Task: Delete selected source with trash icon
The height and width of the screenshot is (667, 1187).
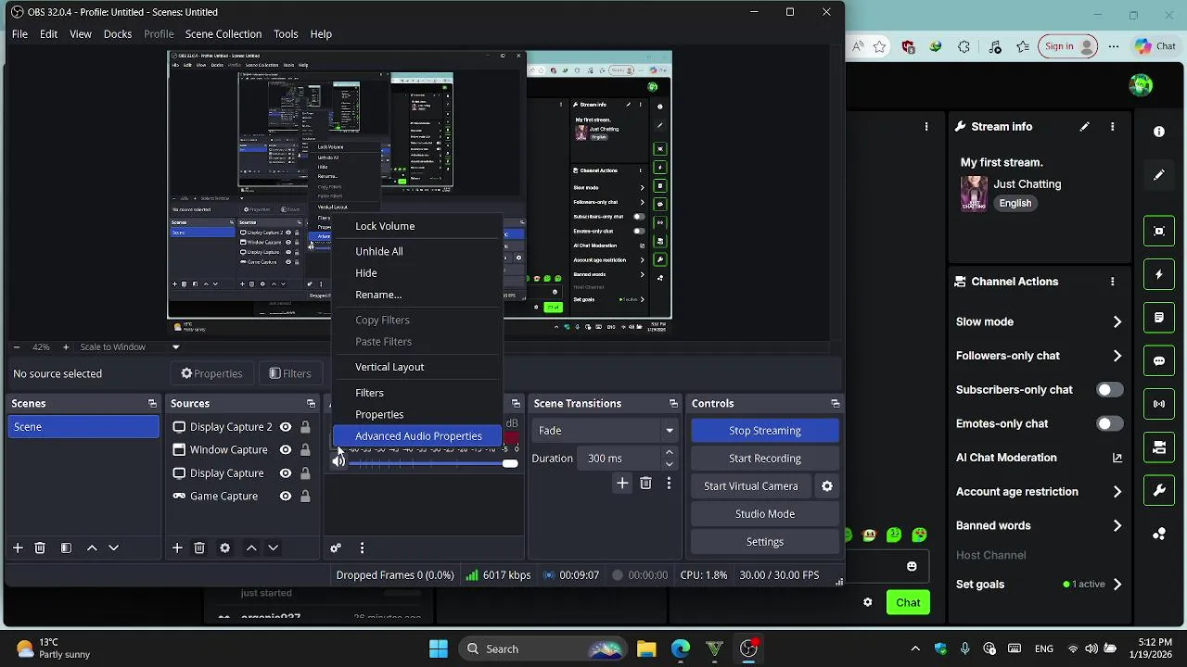Action: pyautogui.click(x=199, y=547)
